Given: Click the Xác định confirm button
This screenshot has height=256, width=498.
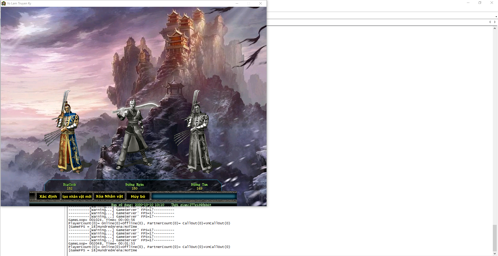Looking at the screenshot, I should point(48,197).
